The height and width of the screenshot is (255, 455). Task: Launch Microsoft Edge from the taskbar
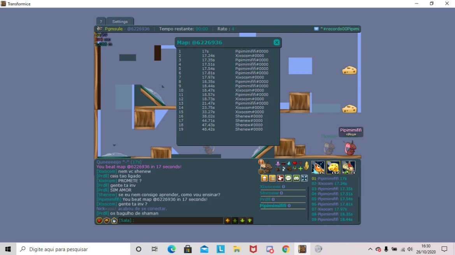[172, 249]
